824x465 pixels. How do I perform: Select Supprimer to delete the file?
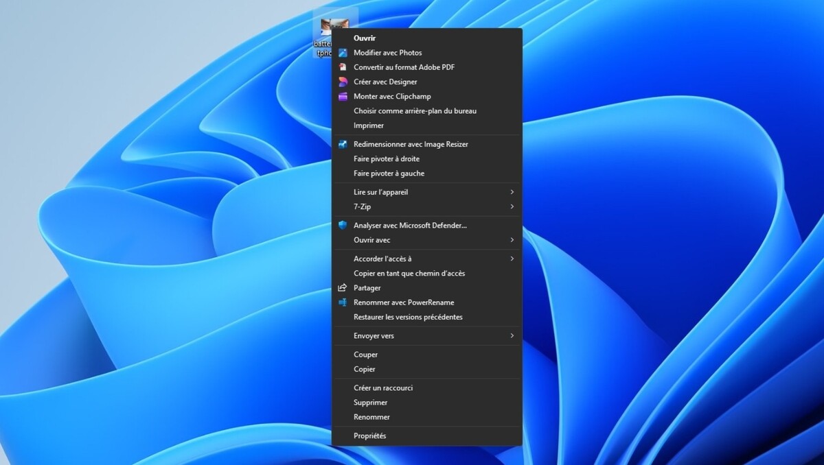(x=370, y=403)
